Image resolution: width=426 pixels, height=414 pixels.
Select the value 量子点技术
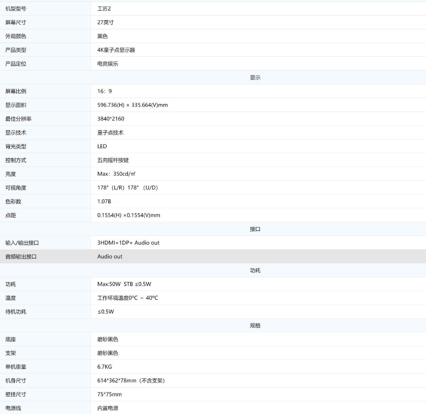(110, 133)
